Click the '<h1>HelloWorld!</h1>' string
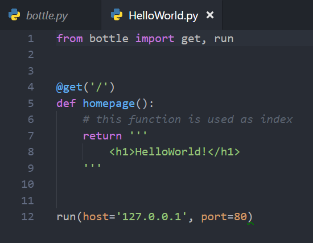 click(x=175, y=152)
